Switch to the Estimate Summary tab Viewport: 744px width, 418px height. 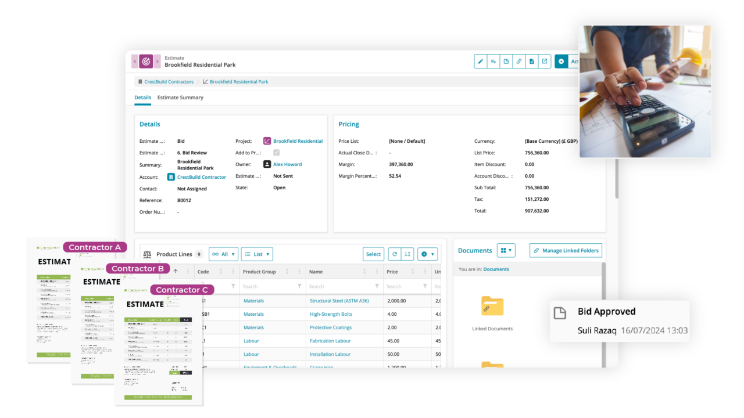(180, 98)
